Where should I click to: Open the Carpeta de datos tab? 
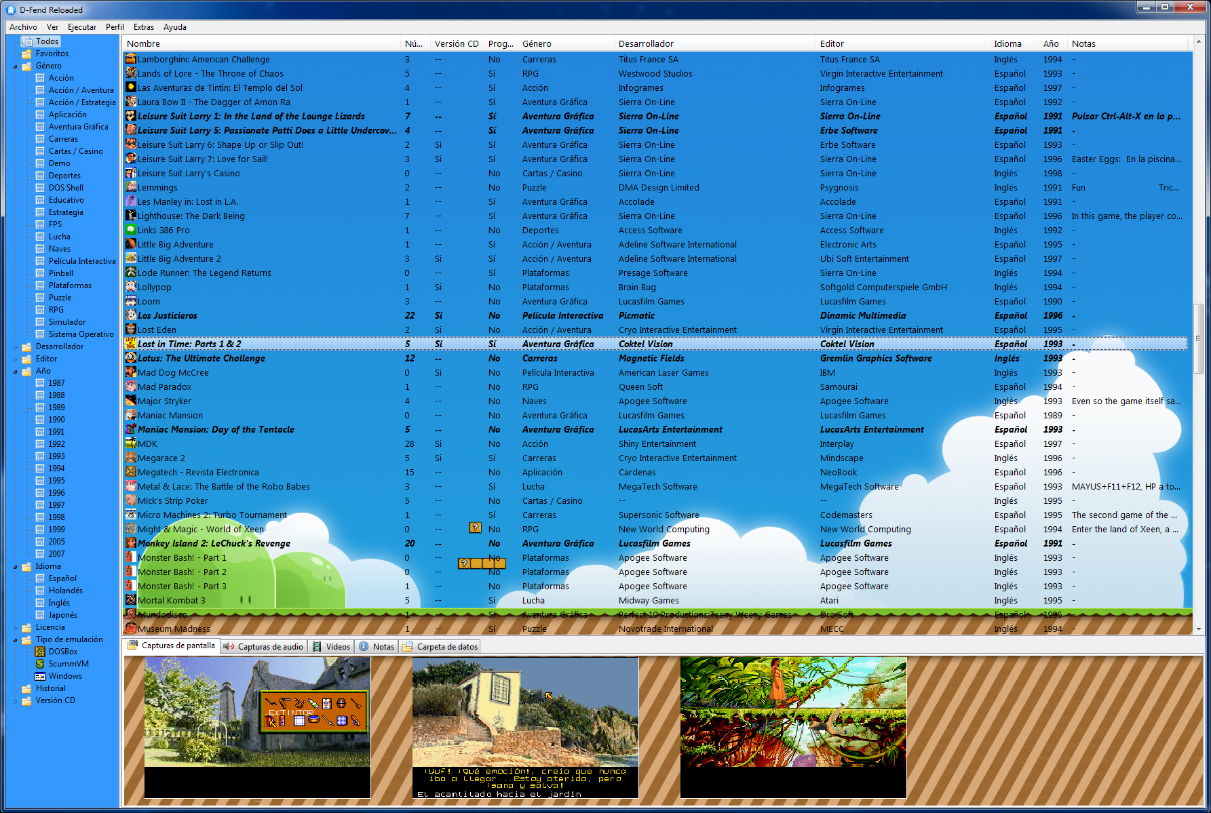(x=440, y=647)
